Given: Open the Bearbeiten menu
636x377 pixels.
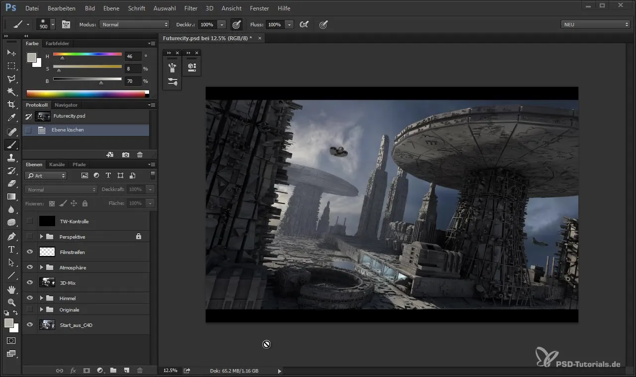Looking at the screenshot, I should tap(62, 8).
